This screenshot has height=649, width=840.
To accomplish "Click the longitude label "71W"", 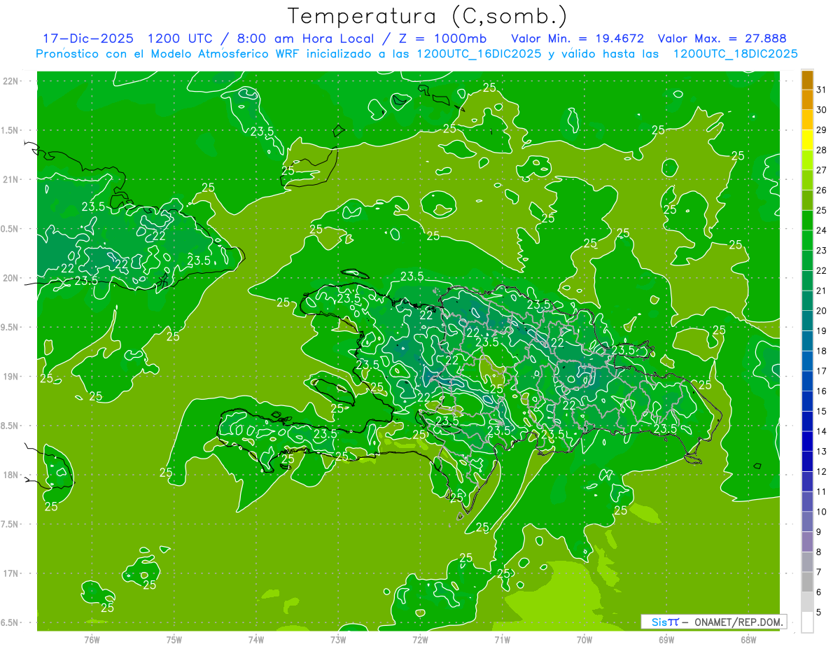I will [501, 639].
